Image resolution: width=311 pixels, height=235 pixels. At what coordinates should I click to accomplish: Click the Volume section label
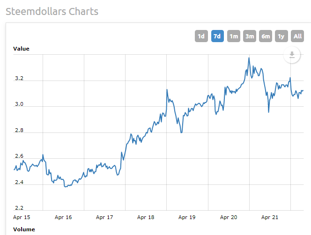(x=23, y=229)
